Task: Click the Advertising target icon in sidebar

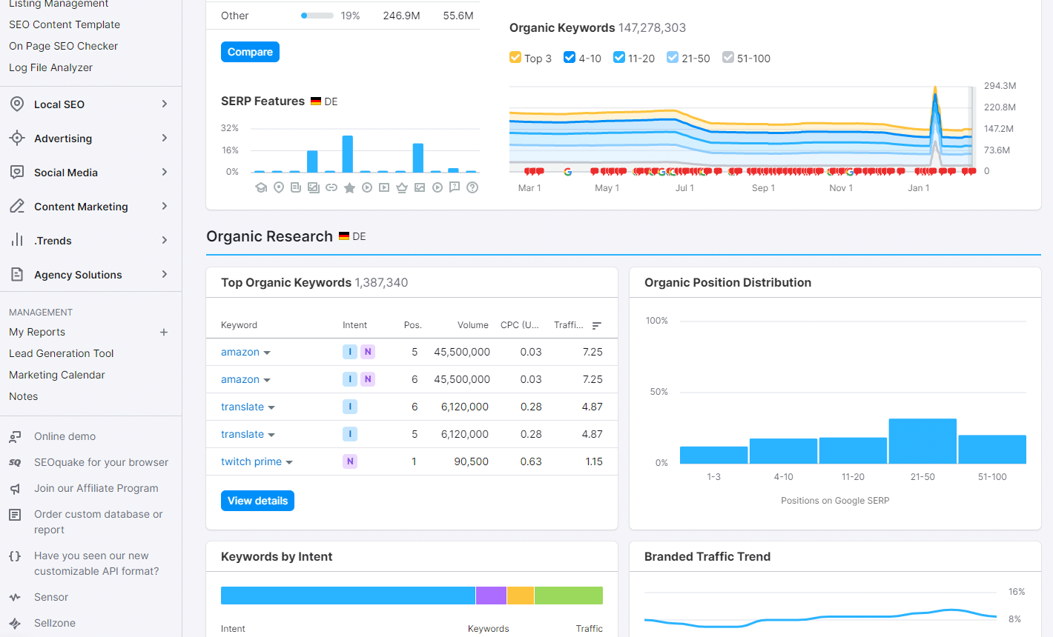Action: [17, 139]
